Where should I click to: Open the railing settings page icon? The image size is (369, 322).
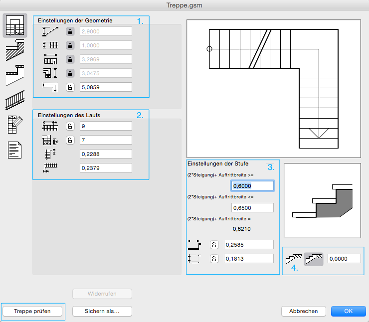pyautogui.click(x=15, y=99)
